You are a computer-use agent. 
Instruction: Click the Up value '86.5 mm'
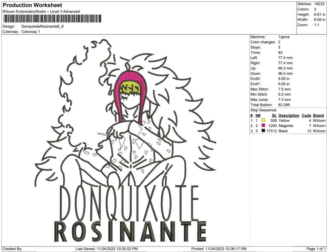(285, 68)
